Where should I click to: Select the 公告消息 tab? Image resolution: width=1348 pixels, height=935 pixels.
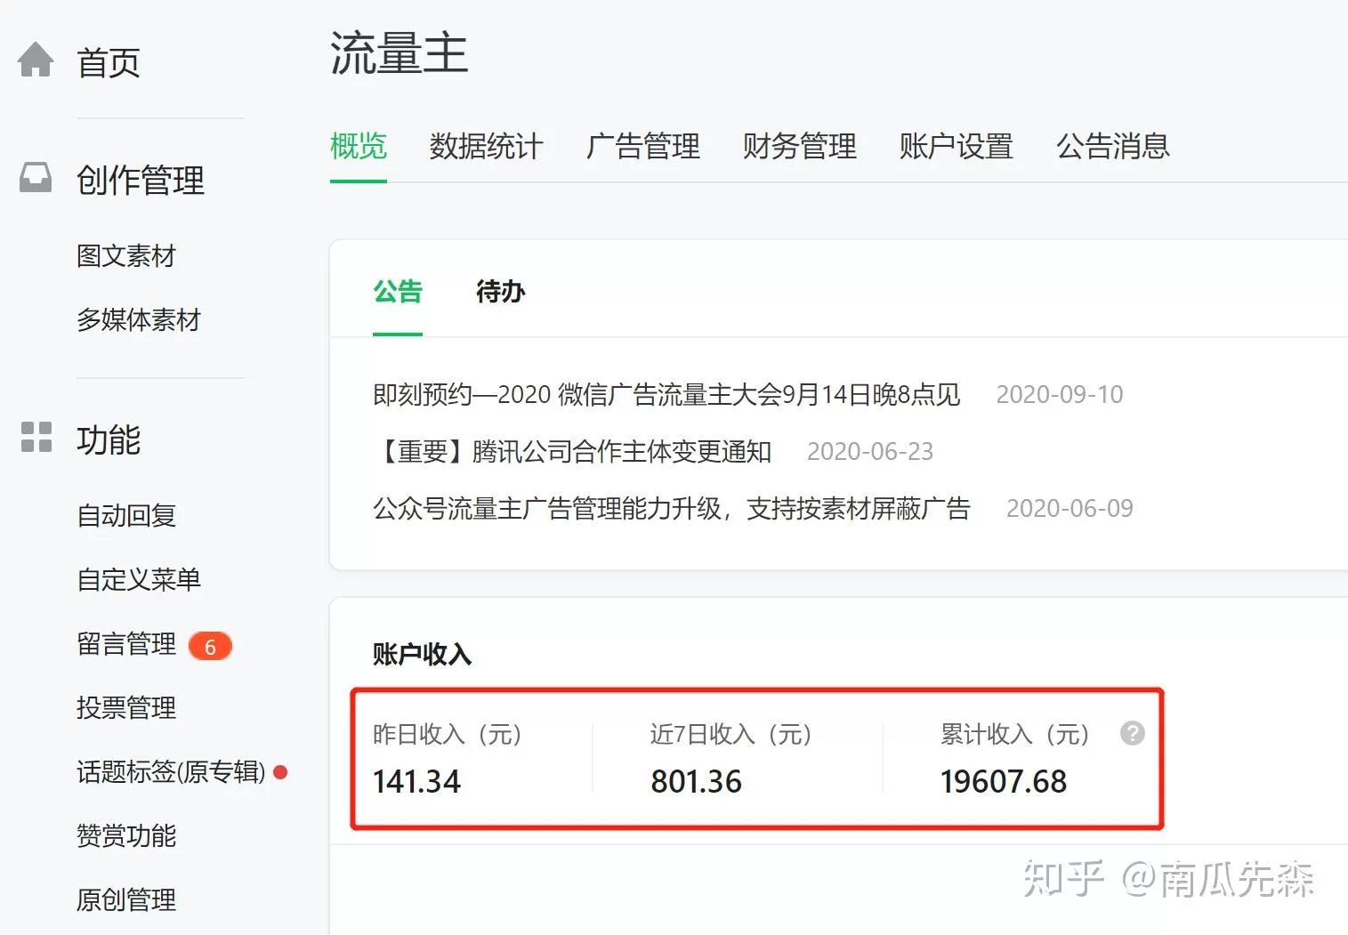1112,146
